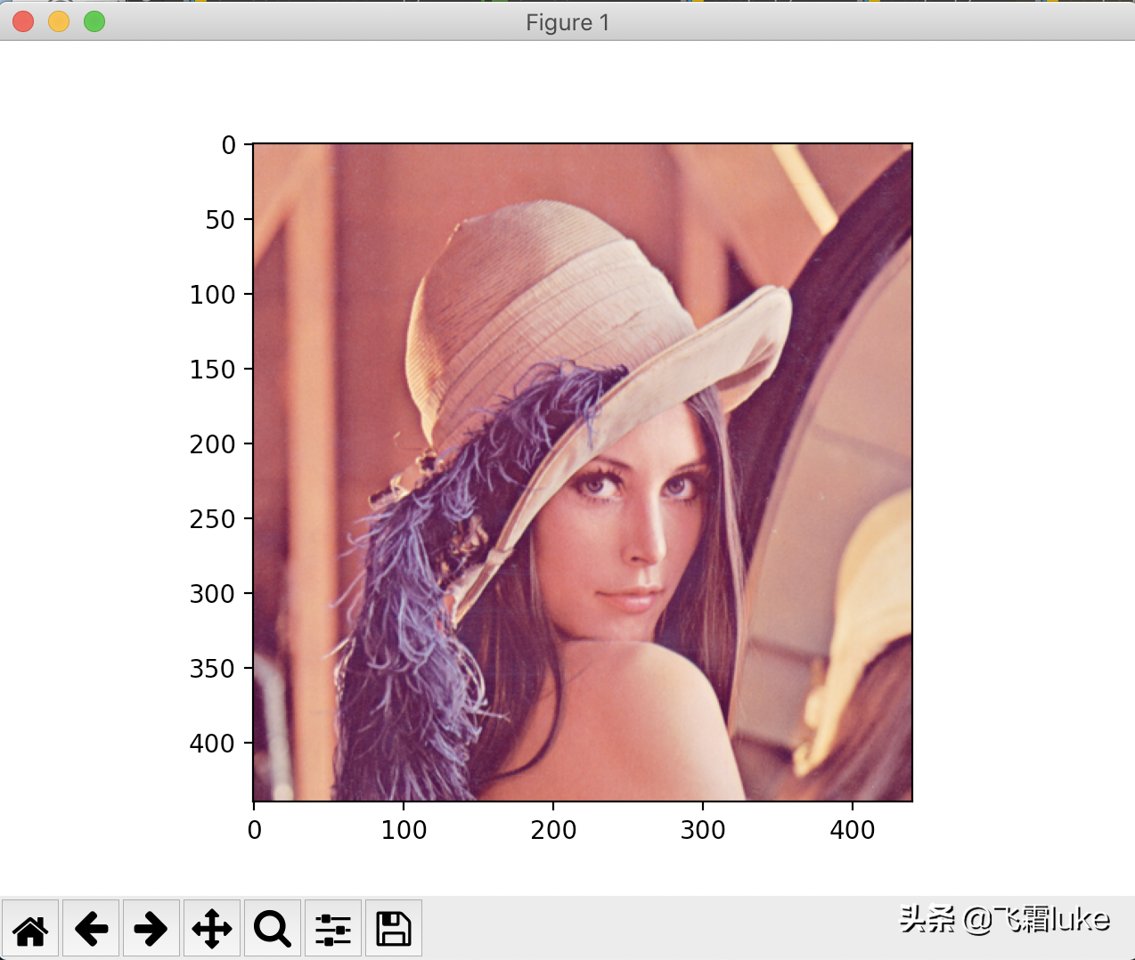This screenshot has width=1135, height=960.
Task: Click x-axis tick label 300
Action: tap(703, 830)
